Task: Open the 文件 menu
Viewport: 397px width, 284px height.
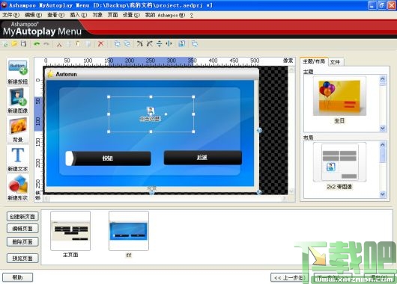Action: click(x=10, y=15)
